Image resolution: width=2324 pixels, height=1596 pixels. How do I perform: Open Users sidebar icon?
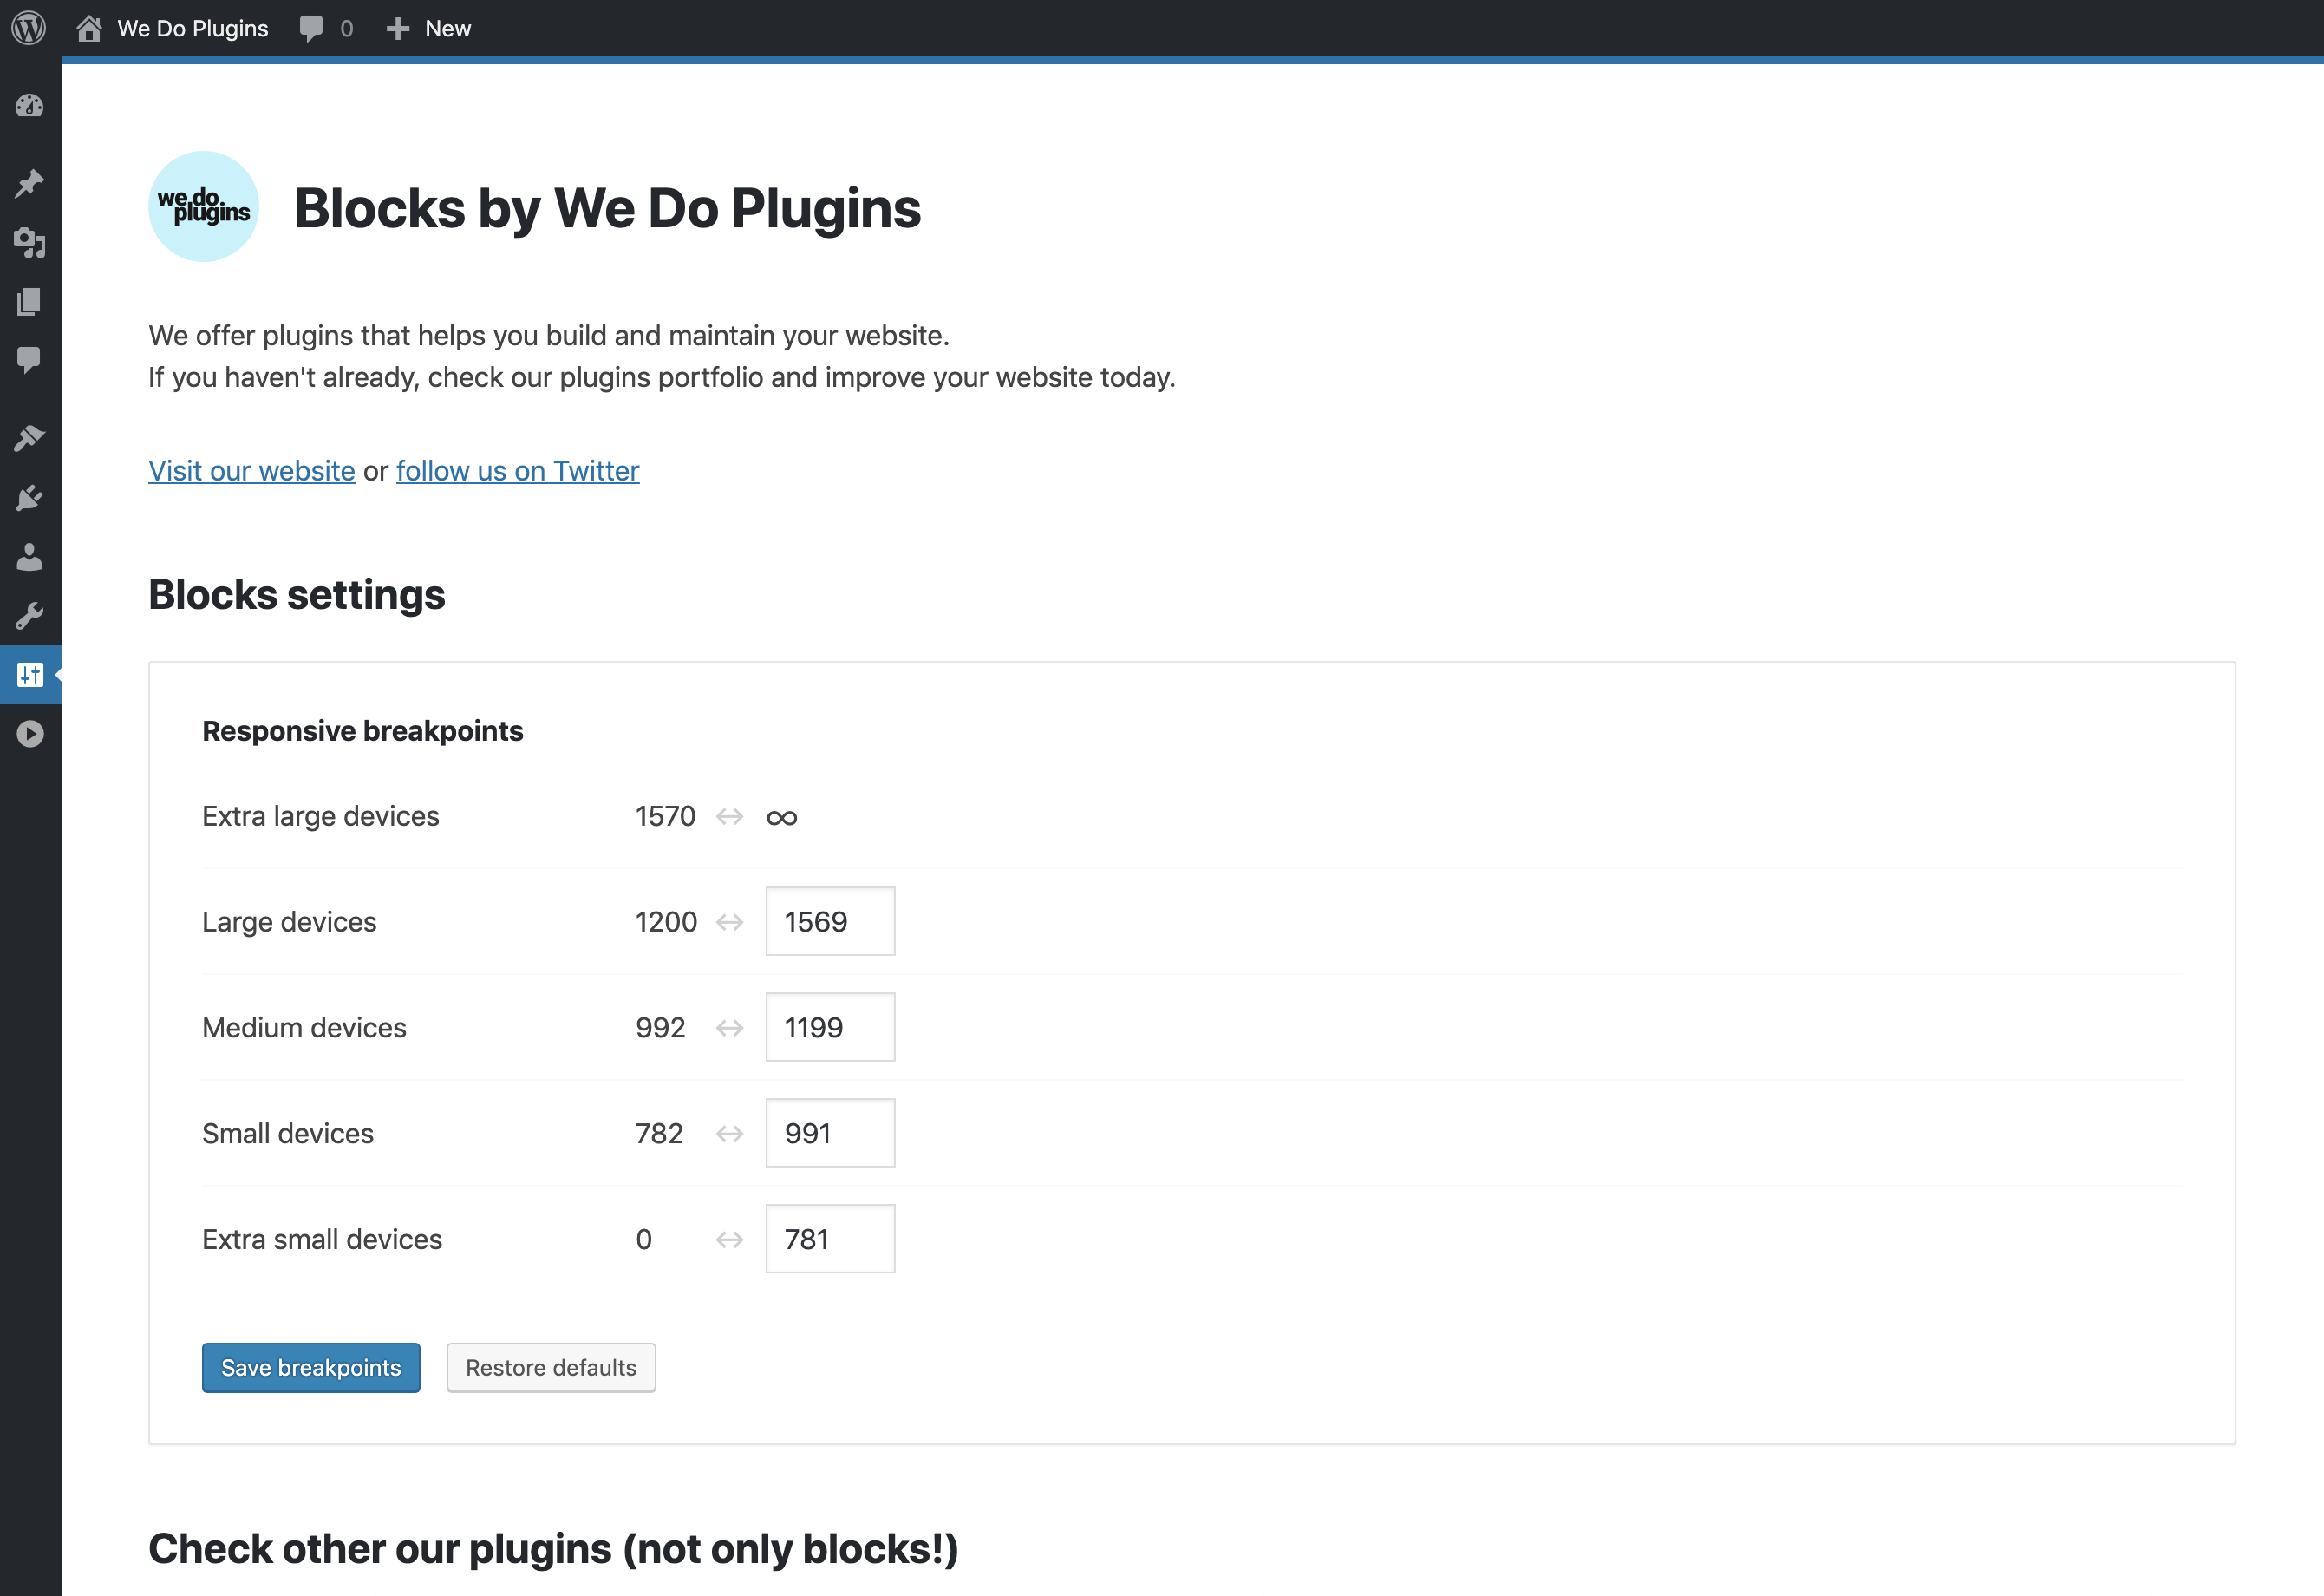[30, 556]
